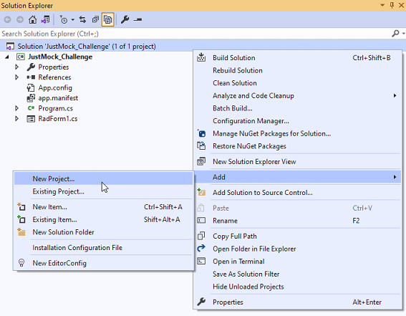The width and height of the screenshot is (406, 316).
Task: Open Properties wrench icon in toolbar
Action: click(125, 19)
